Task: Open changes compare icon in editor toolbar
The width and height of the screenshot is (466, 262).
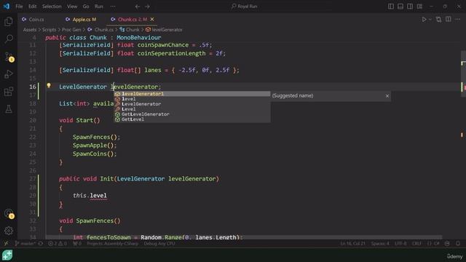Action: point(438,20)
